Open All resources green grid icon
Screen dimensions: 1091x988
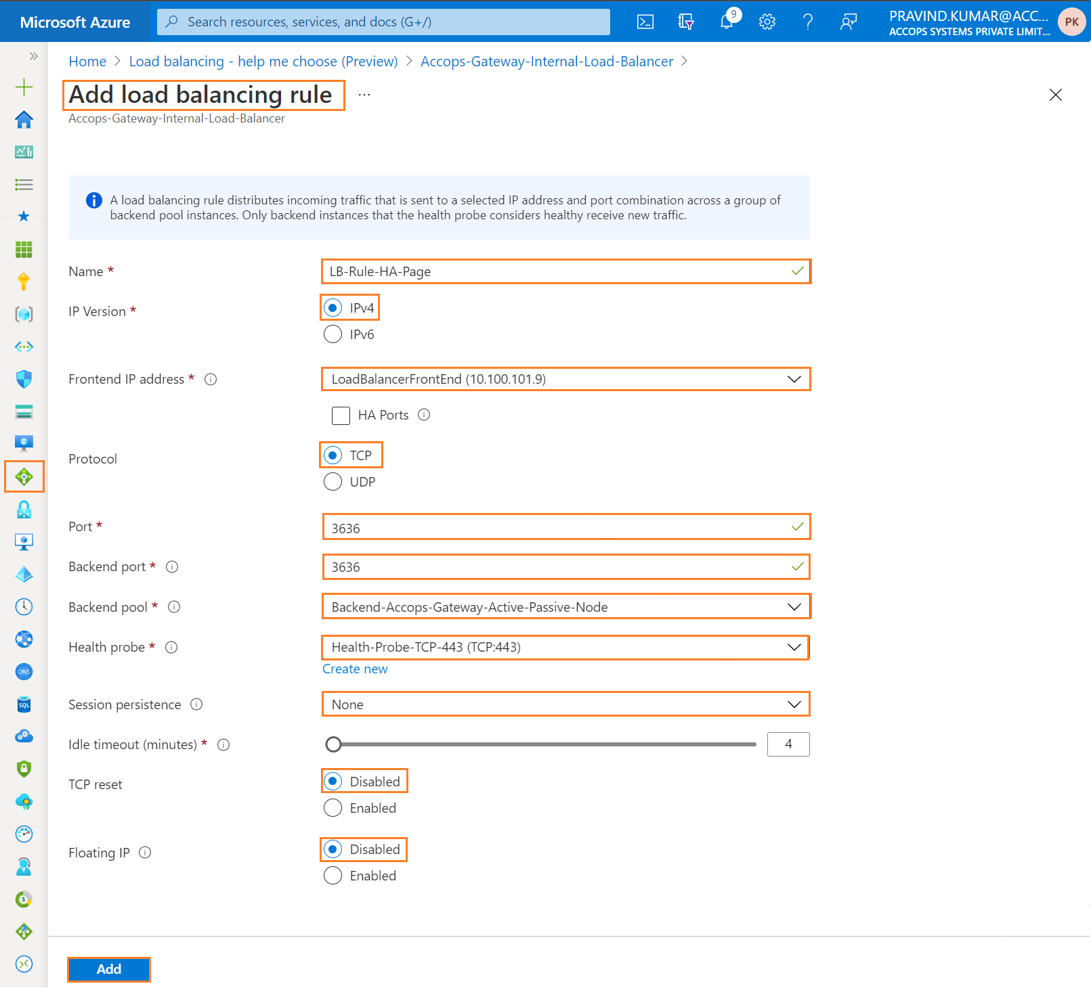(24, 249)
